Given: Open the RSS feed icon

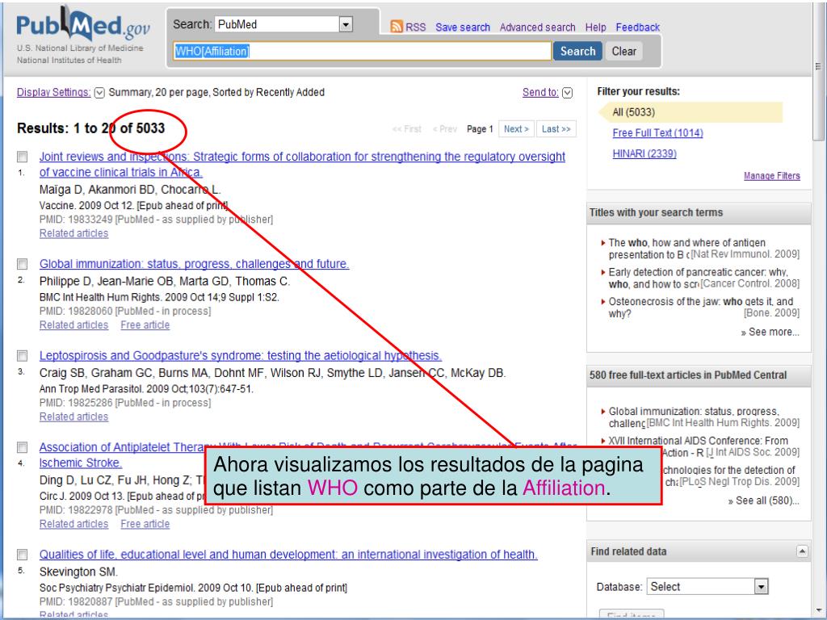Looking at the screenshot, I should 397,27.
